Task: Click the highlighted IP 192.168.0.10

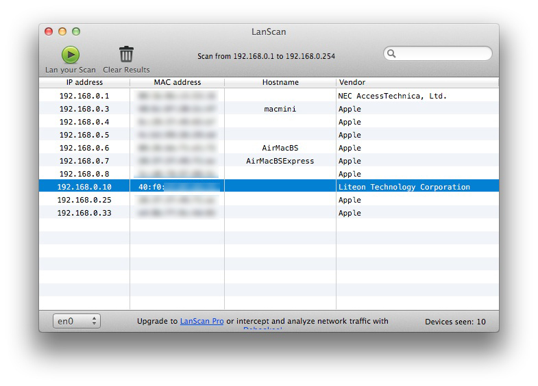Action: click(x=84, y=187)
